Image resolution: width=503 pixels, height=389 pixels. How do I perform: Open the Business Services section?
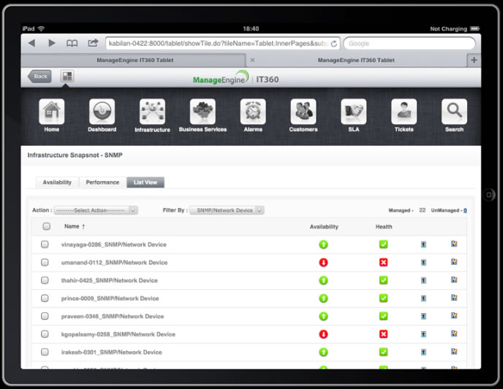tap(203, 115)
